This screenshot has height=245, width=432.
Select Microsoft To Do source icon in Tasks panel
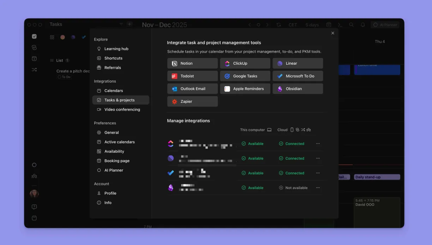84,37
